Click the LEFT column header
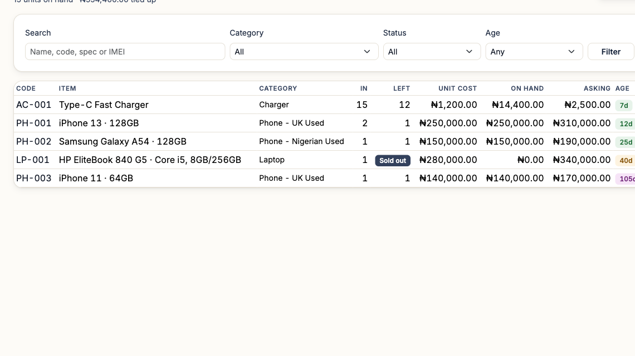 point(401,88)
